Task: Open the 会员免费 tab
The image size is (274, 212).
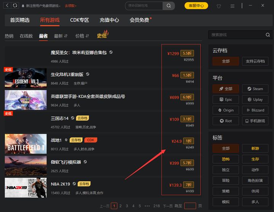Action: click(139, 20)
